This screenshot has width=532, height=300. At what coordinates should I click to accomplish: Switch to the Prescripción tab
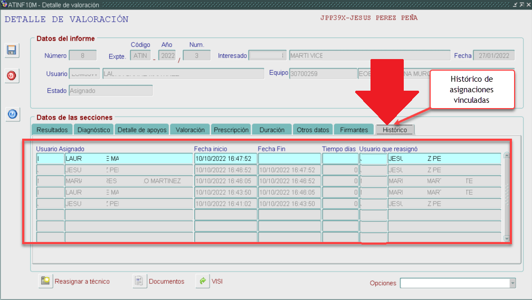click(231, 130)
